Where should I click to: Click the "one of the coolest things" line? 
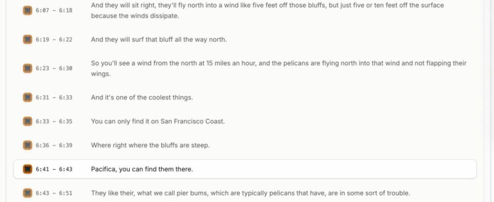[142, 97]
